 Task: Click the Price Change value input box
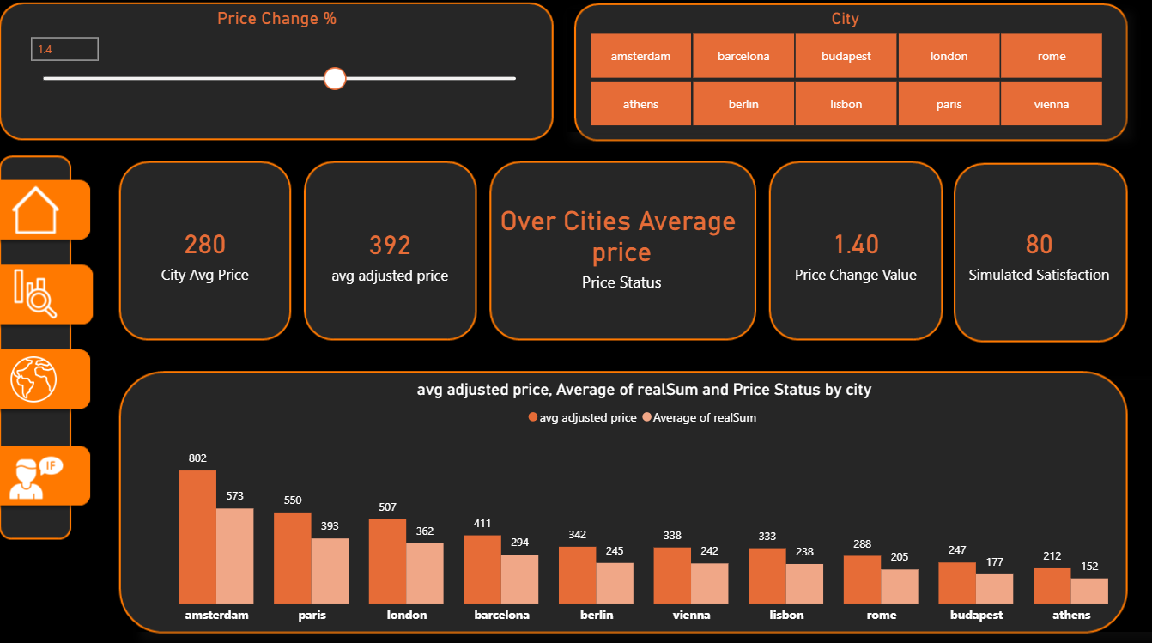pos(65,50)
